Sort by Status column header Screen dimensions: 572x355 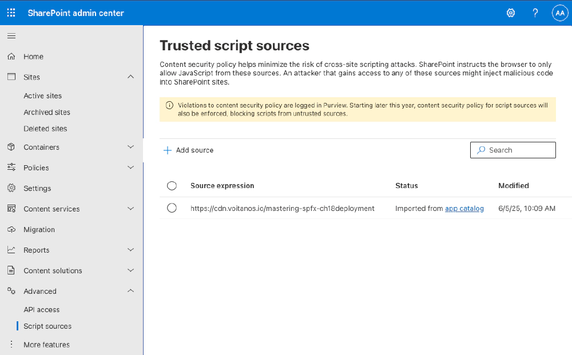pyautogui.click(x=406, y=186)
